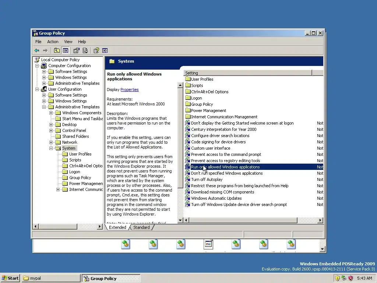The image size is (377, 283).
Task: Open the Action menu
Action: click(x=53, y=42)
